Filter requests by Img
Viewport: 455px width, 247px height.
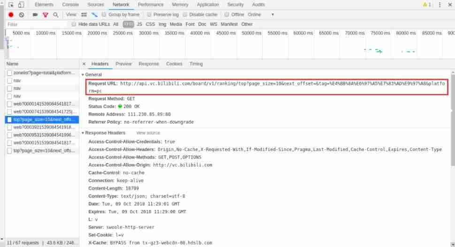(x=162, y=24)
